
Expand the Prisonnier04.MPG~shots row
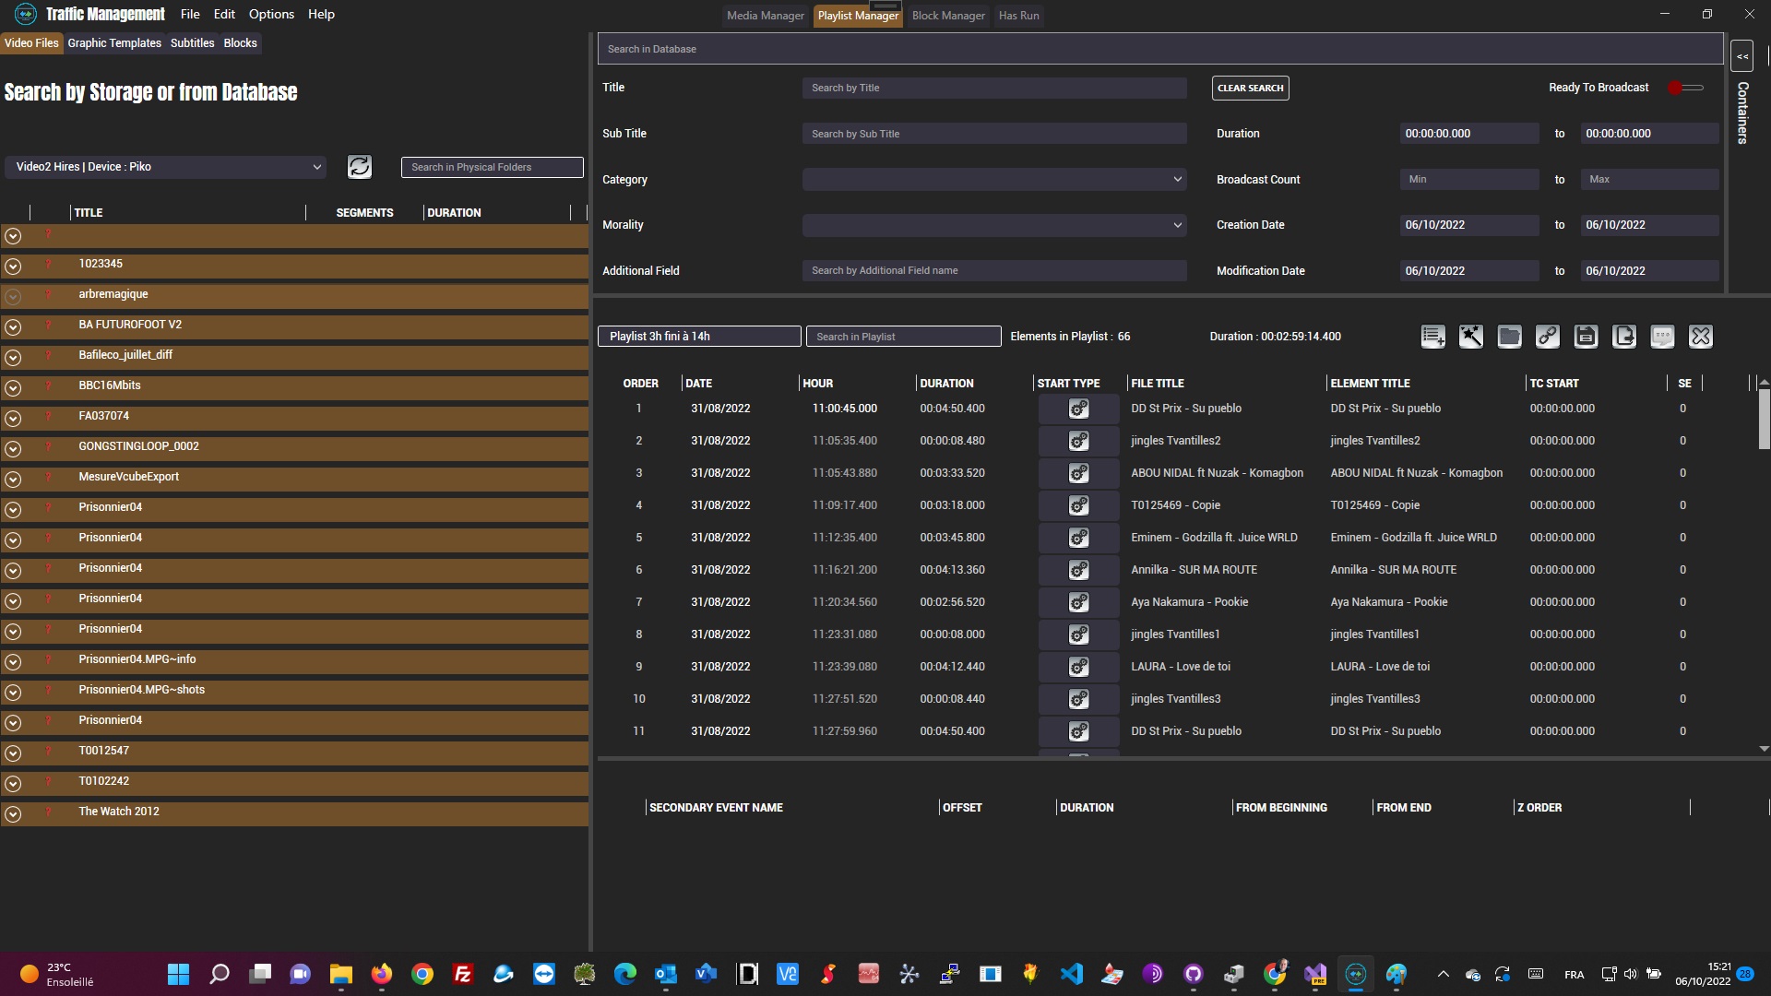coord(13,693)
